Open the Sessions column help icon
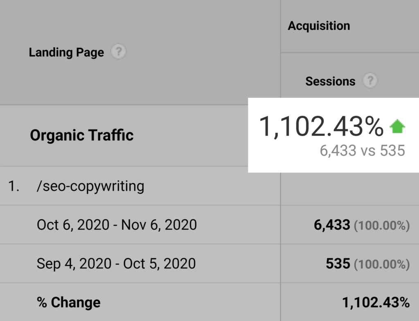Image resolution: width=419 pixels, height=321 pixels. [x=370, y=81]
